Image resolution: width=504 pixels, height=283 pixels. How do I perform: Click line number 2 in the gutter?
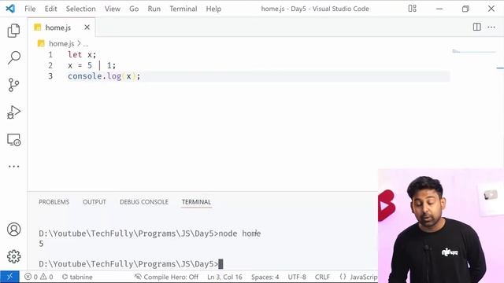click(50, 65)
